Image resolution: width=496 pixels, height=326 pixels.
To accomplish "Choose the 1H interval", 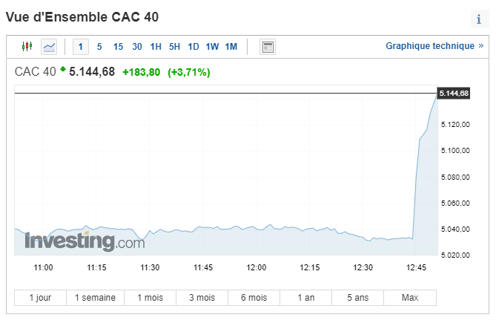I will 156,47.
